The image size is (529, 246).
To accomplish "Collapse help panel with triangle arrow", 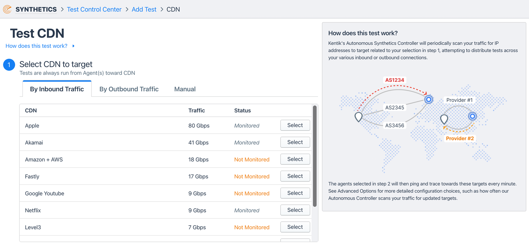I will (73, 46).
